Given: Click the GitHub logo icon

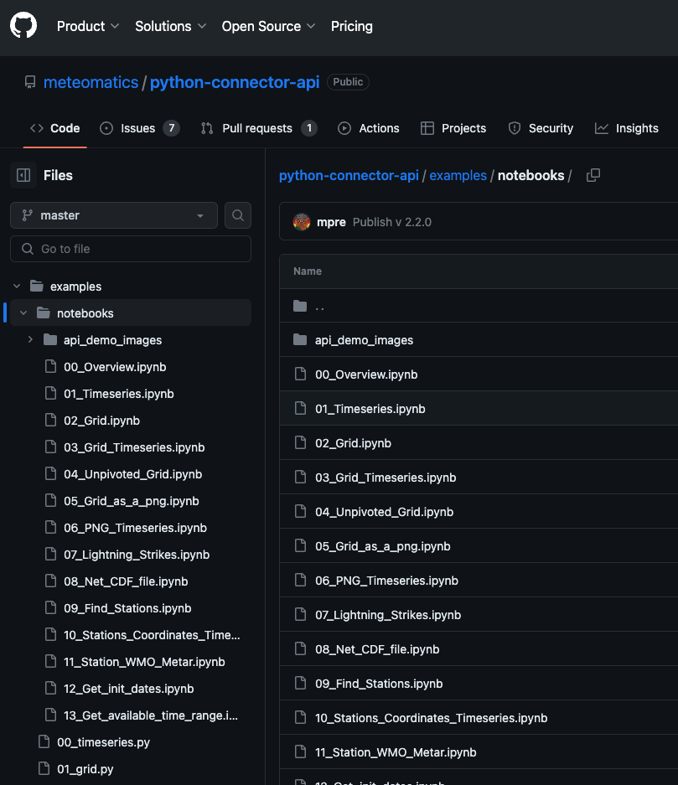Looking at the screenshot, I should pyautogui.click(x=23, y=26).
